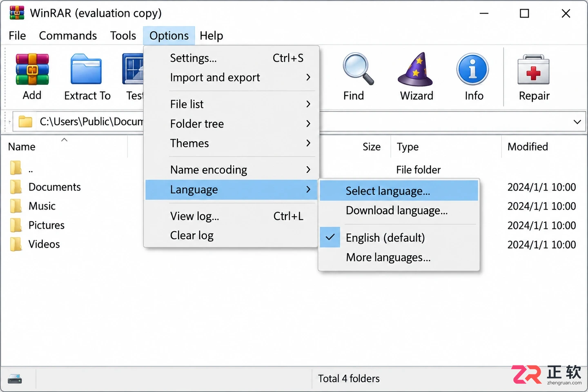This screenshot has height=392, width=588.
Task: Click the WinRAR logo in title bar
Action: click(17, 13)
